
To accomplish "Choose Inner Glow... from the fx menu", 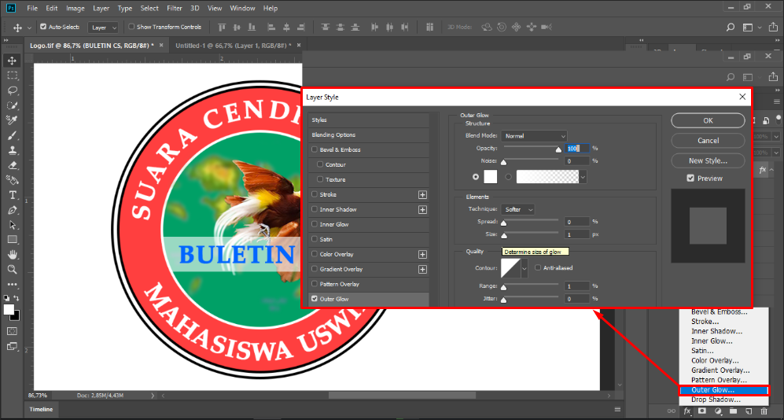I will tap(712, 341).
